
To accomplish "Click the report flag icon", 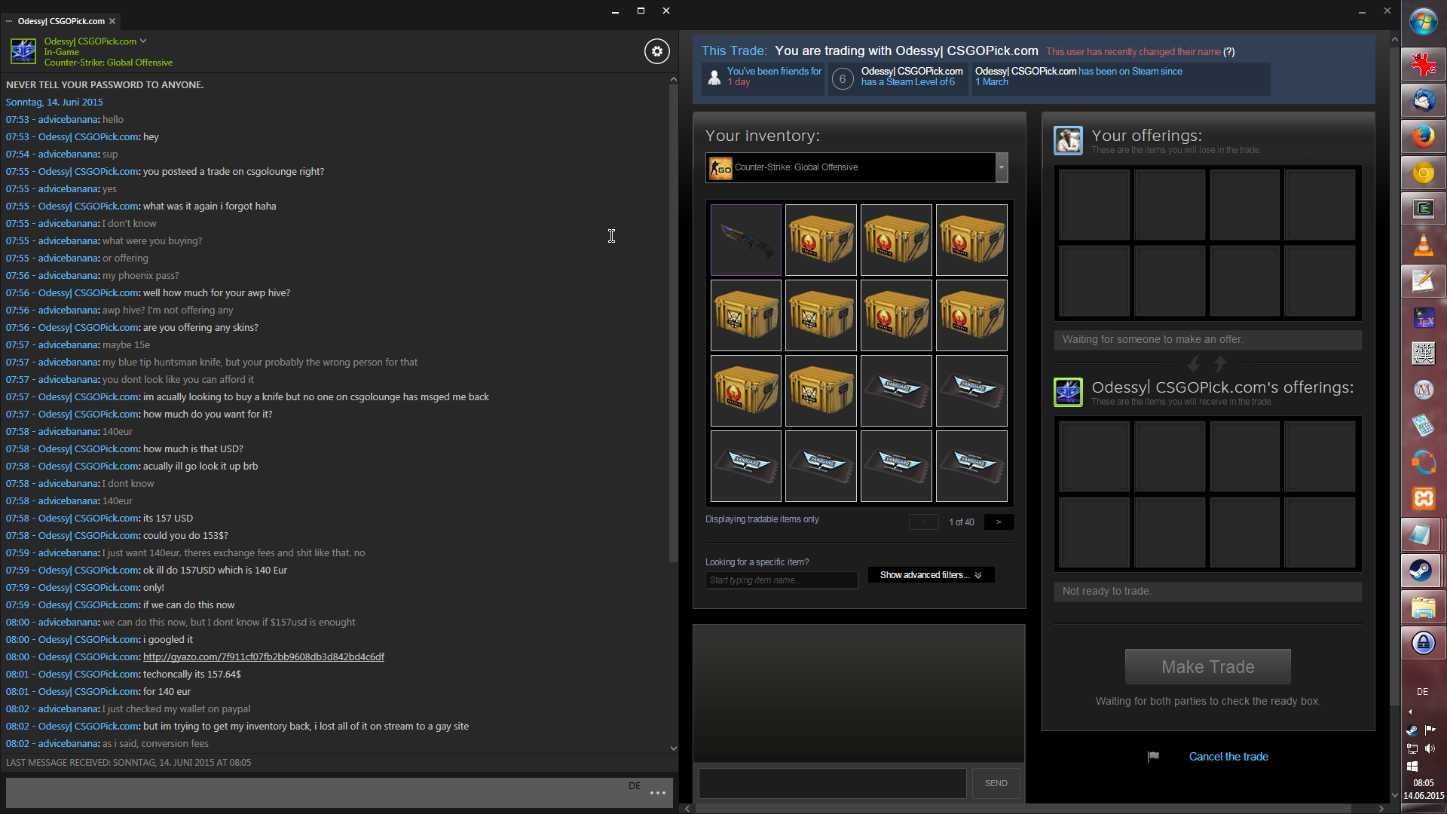I will click(1153, 757).
